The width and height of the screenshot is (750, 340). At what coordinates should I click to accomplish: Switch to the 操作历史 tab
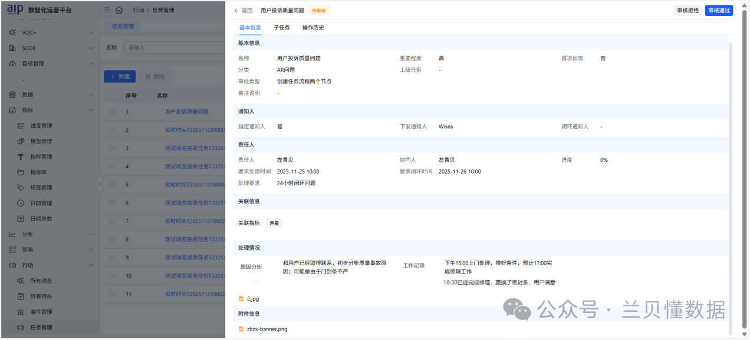click(x=313, y=28)
